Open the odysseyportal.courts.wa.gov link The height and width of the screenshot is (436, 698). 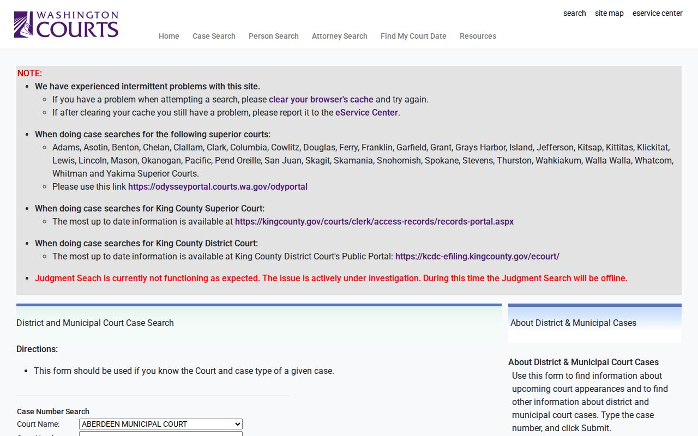point(218,186)
